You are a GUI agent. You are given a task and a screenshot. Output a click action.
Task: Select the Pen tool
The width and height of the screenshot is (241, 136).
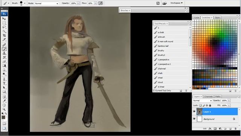pyautogui.click(x=4, y=79)
